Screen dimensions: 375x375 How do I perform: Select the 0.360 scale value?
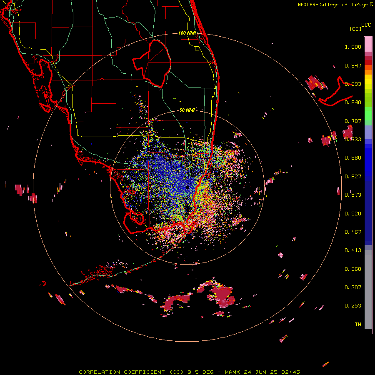353,269
